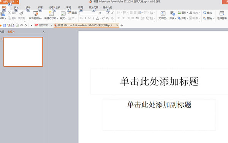228x143 pixels.
Task: Toggle superscript formatting
Action: click(103, 18)
